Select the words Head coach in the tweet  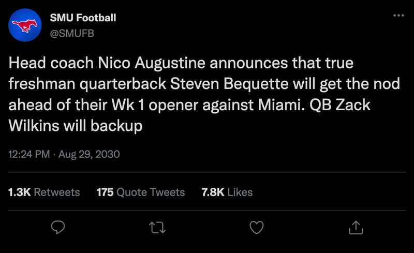[x=51, y=63]
